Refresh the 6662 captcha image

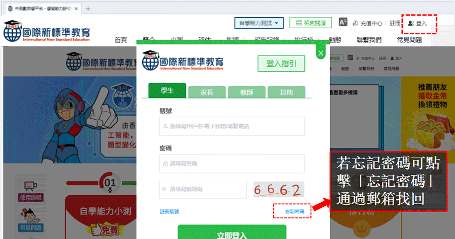point(279,189)
